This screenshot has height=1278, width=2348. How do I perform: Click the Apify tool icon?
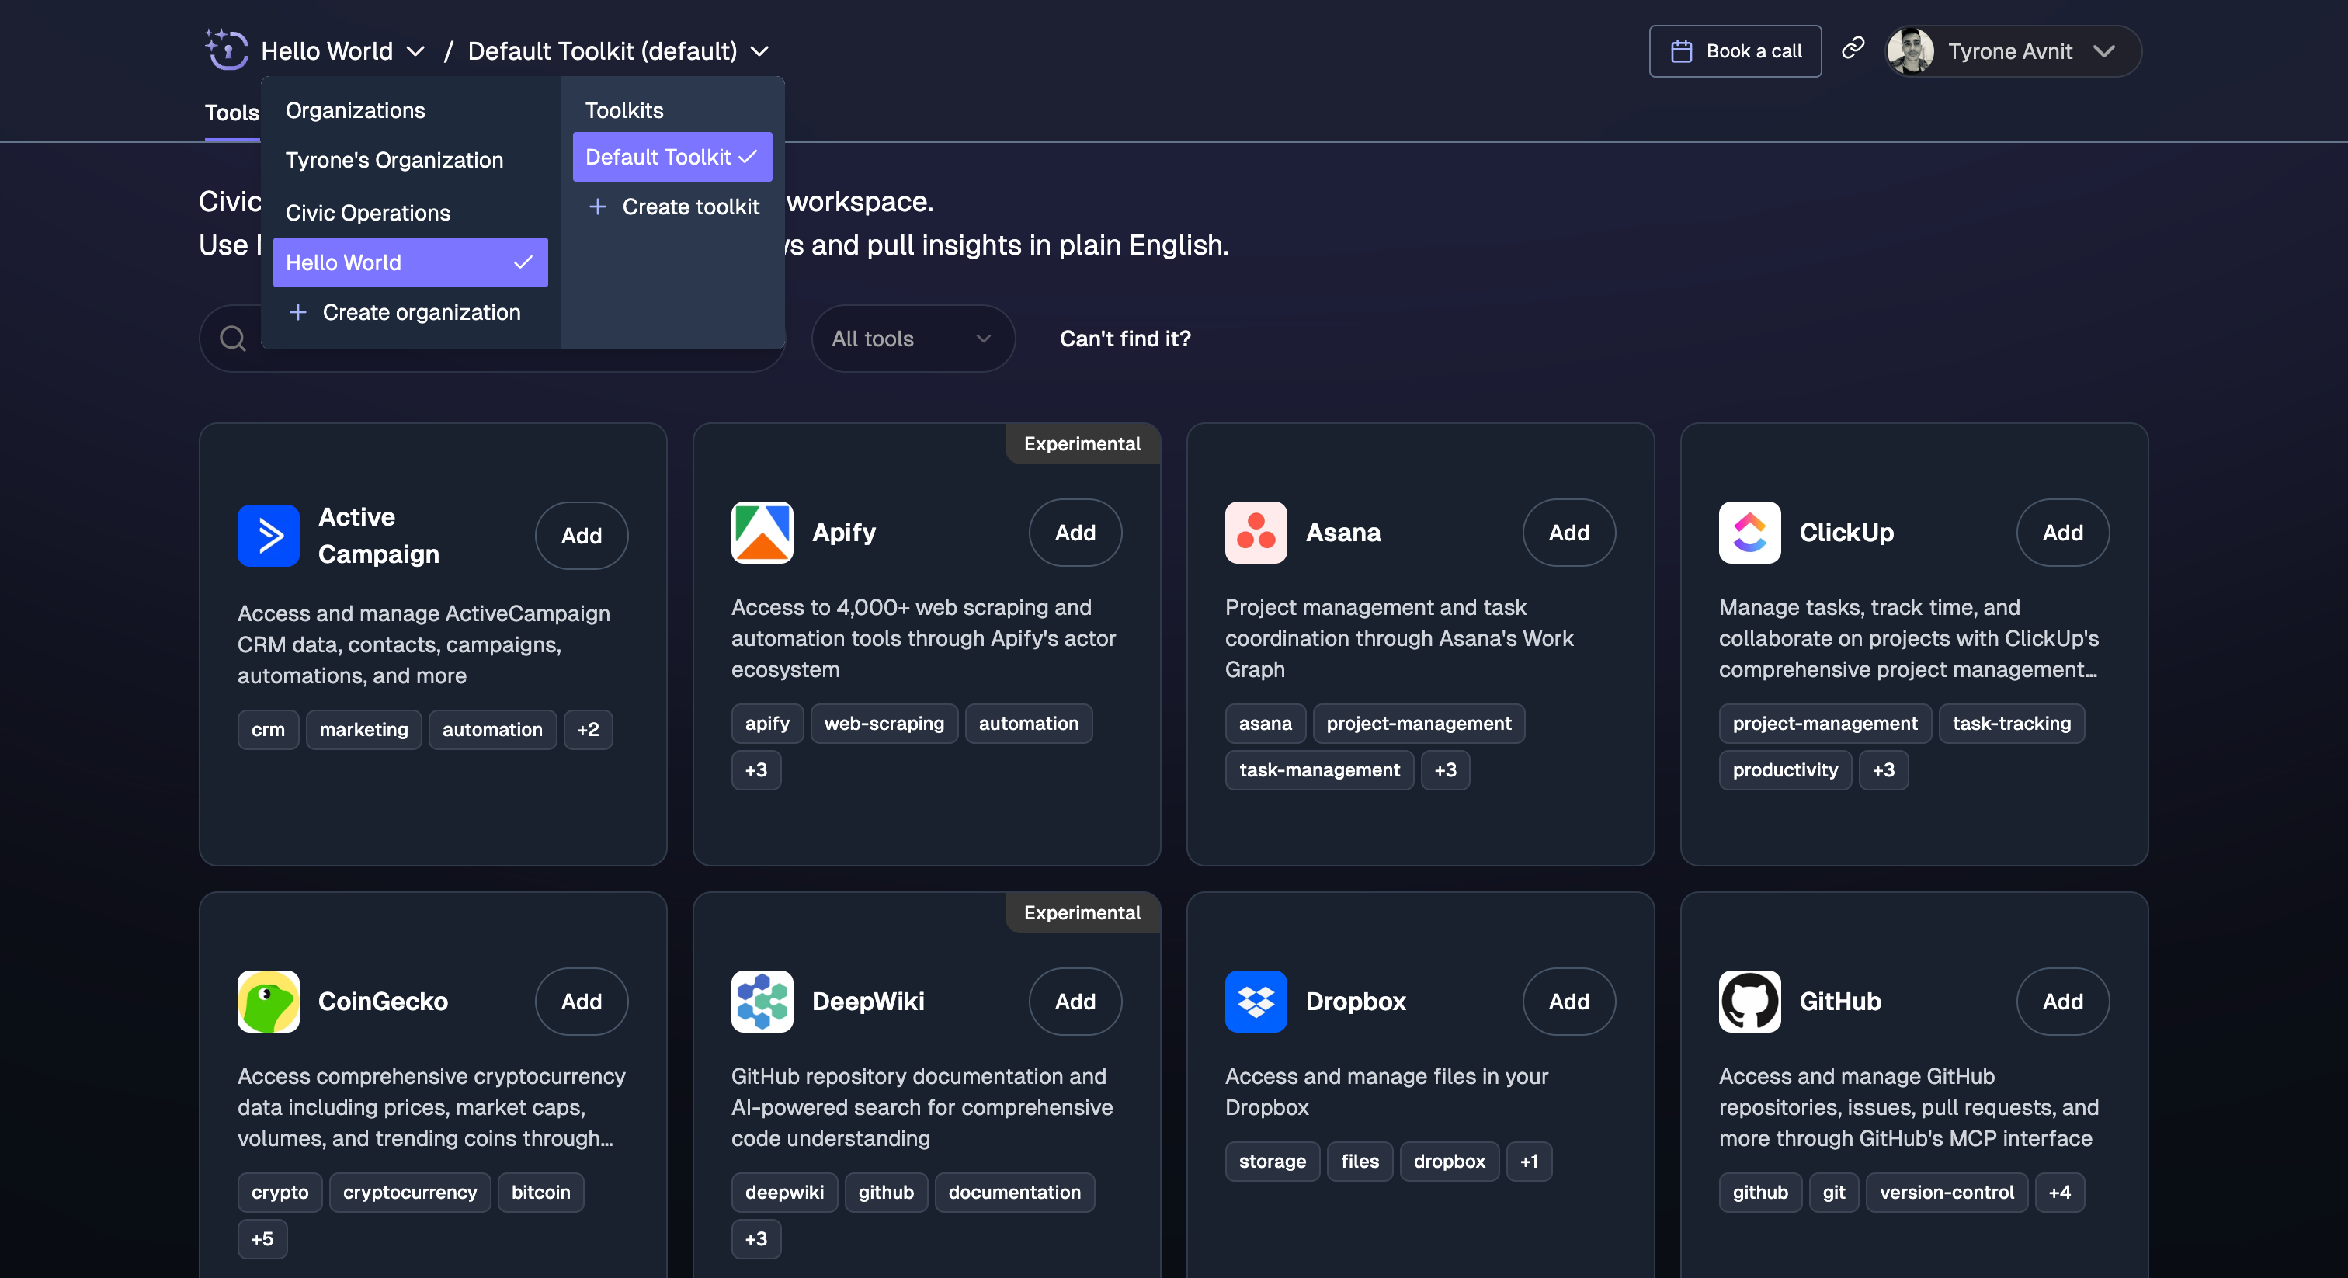[x=761, y=533]
